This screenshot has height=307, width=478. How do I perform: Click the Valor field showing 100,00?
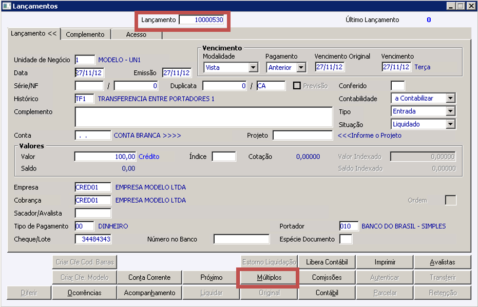point(105,157)
